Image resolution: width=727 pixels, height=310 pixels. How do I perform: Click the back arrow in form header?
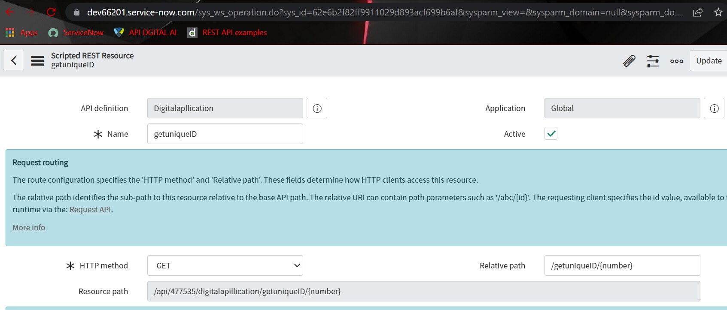pyautogui.click(x=14, y=60)
